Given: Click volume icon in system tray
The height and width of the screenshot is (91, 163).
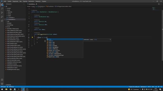Looking at the screenshot, I should (x=149, y=89).
